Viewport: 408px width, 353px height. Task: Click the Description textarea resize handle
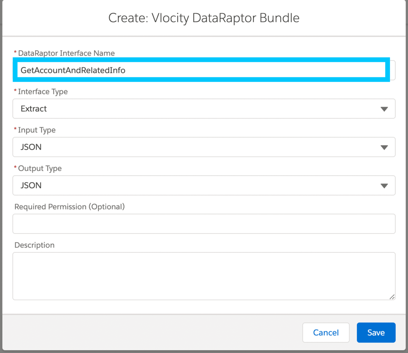(392, 297)
